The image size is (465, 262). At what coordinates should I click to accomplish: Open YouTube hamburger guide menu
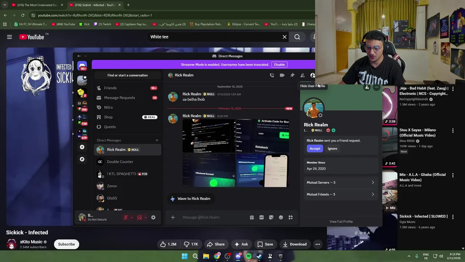point(9,37)
